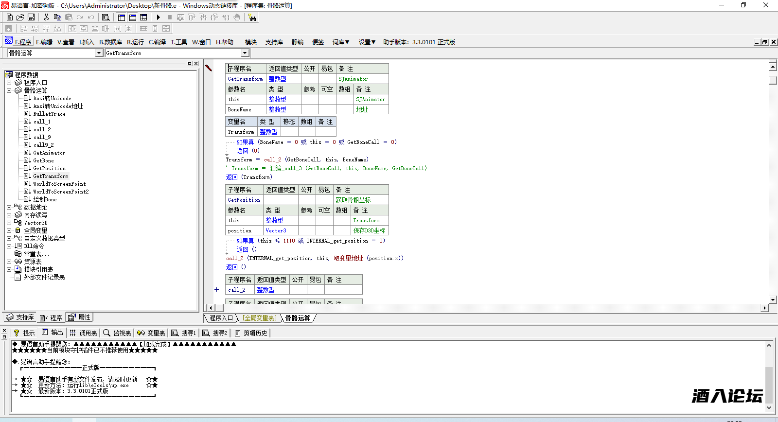Select 绘制Bone in the tree
The height and width of the screenshot is (422, 778).
tap(45, 199)
